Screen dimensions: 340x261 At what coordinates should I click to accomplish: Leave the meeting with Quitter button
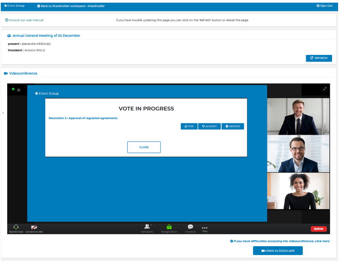[x=318, y=229]
